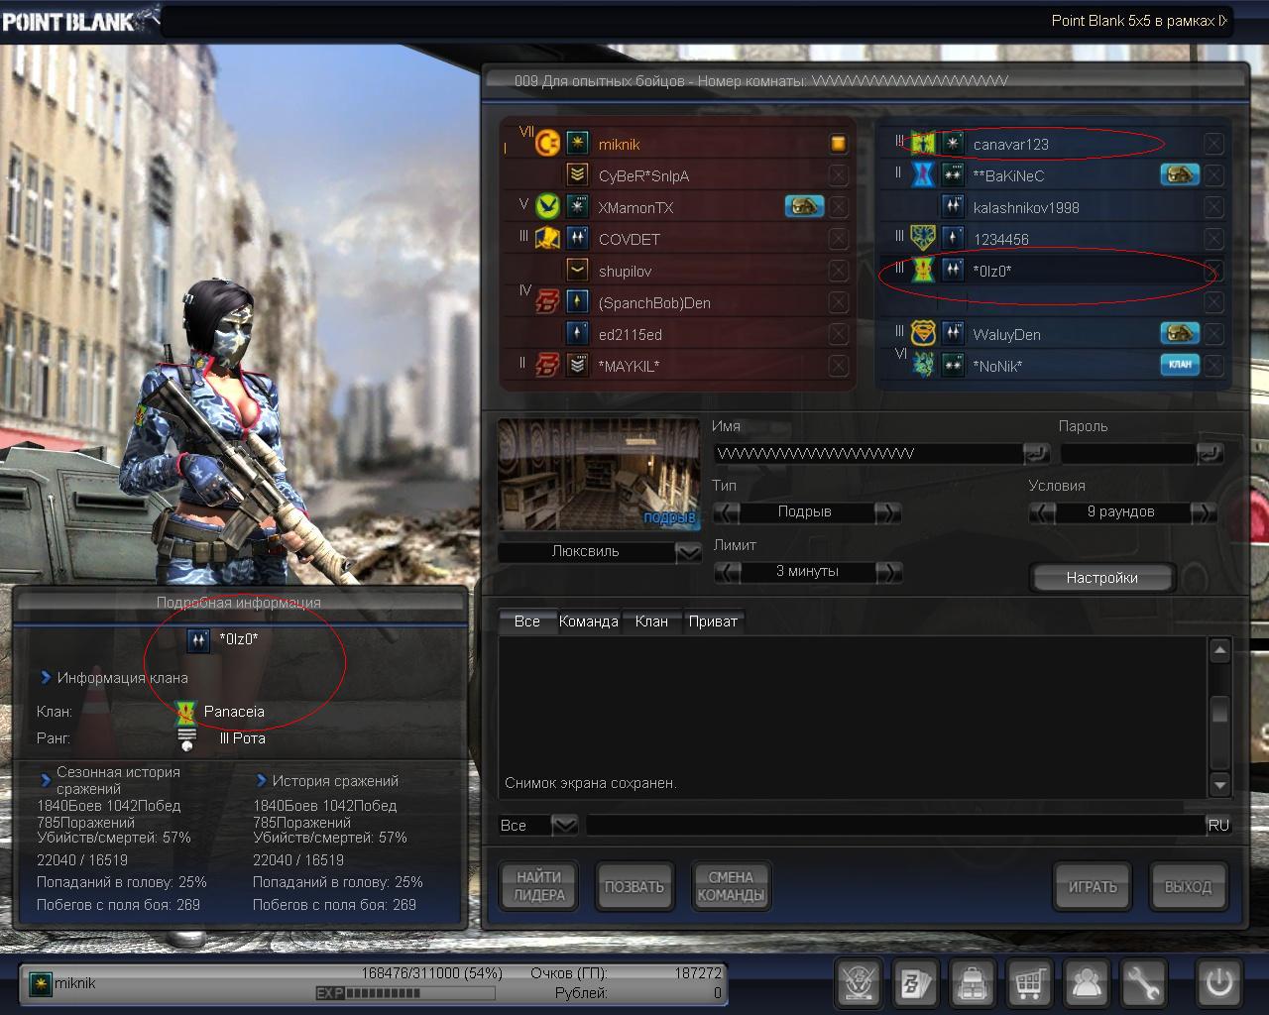
Task: Open the community friends icon
Action: 1088,982
